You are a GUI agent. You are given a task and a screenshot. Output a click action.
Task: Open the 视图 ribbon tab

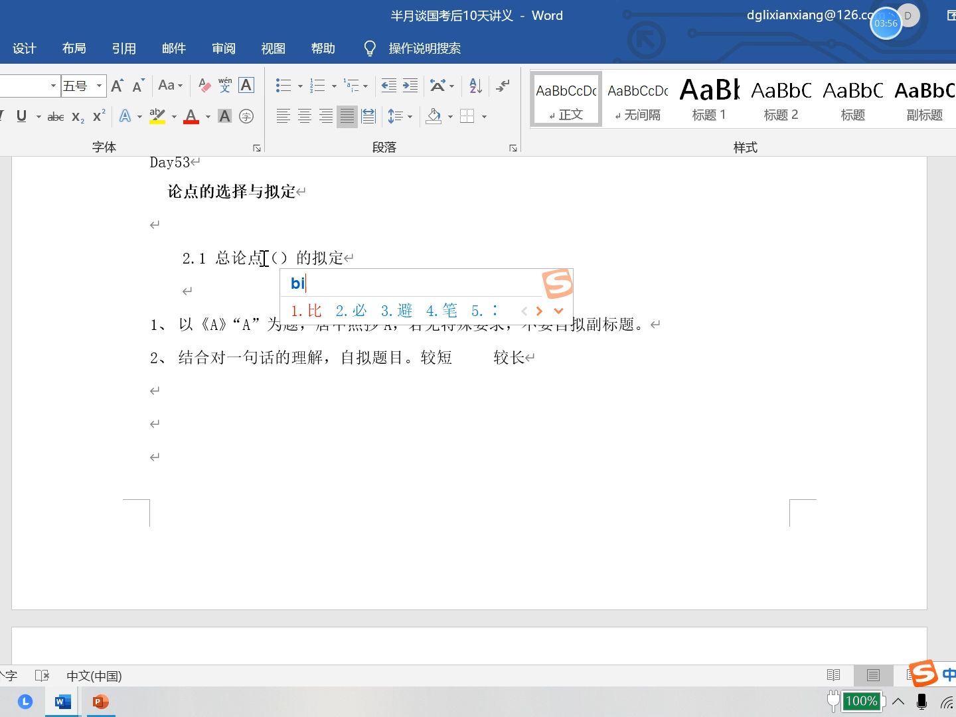(x=274, y=48)
